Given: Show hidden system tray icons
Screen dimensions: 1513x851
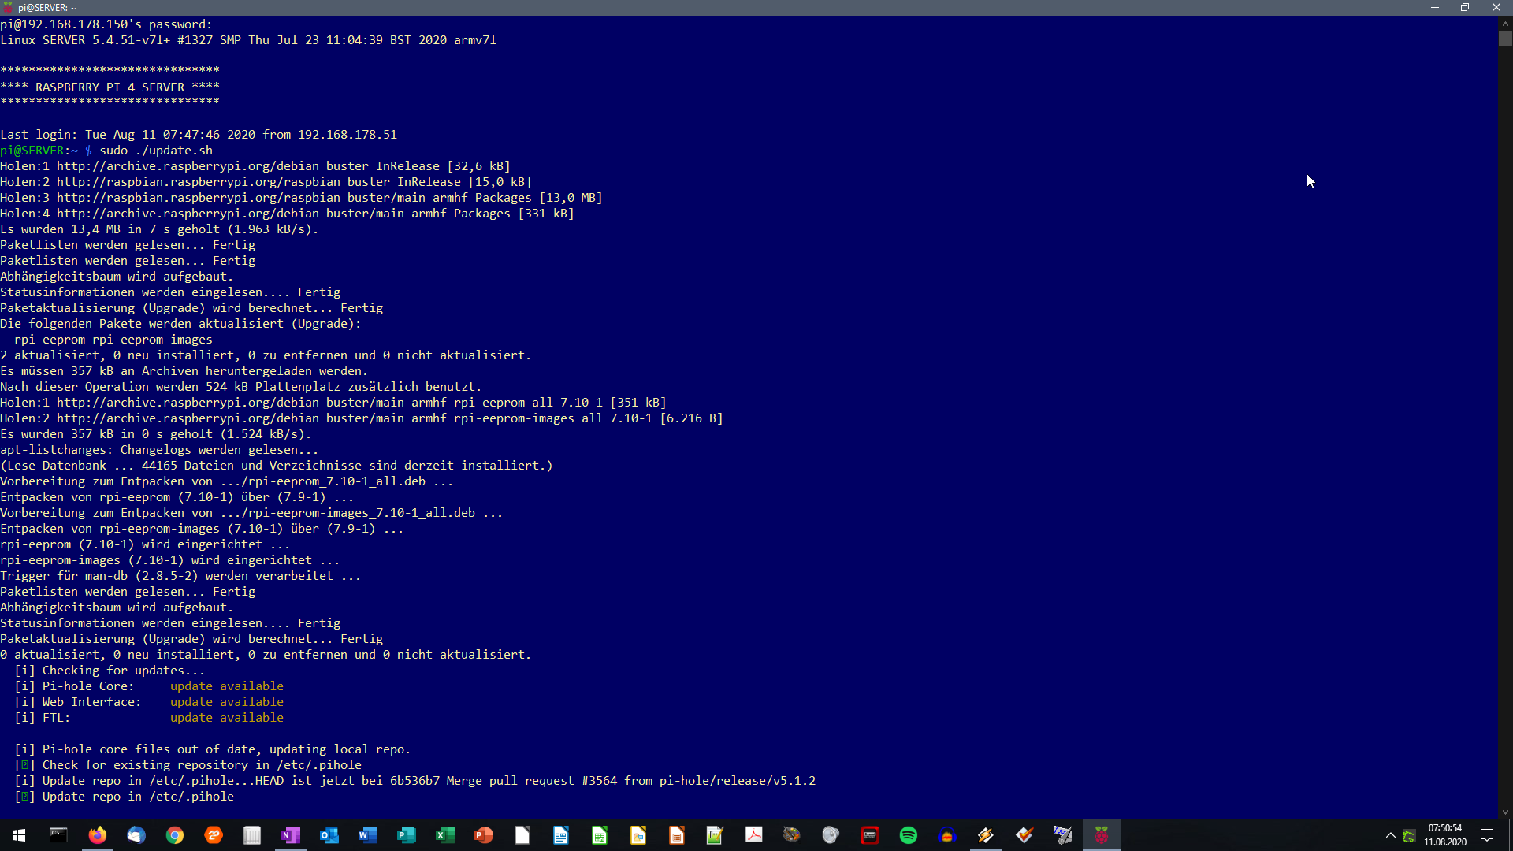Looking at the screenshot, I should click(x=1390, y=835).
